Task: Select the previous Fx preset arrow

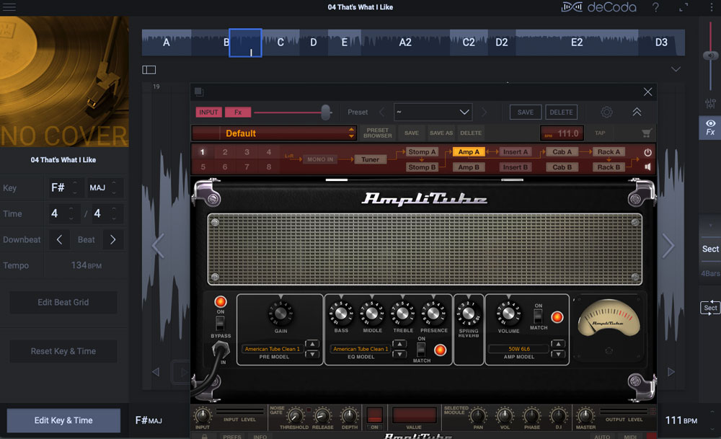Action: 381,112
